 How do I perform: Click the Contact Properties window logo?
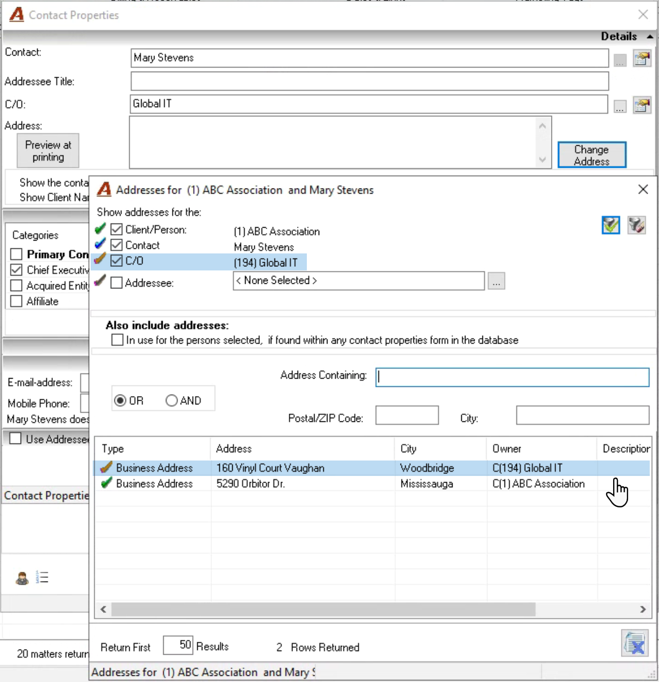pyautogui.click(x=17, y=14)
